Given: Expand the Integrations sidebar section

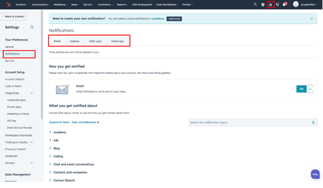Looking at the screenshot, I should point(32,93).
